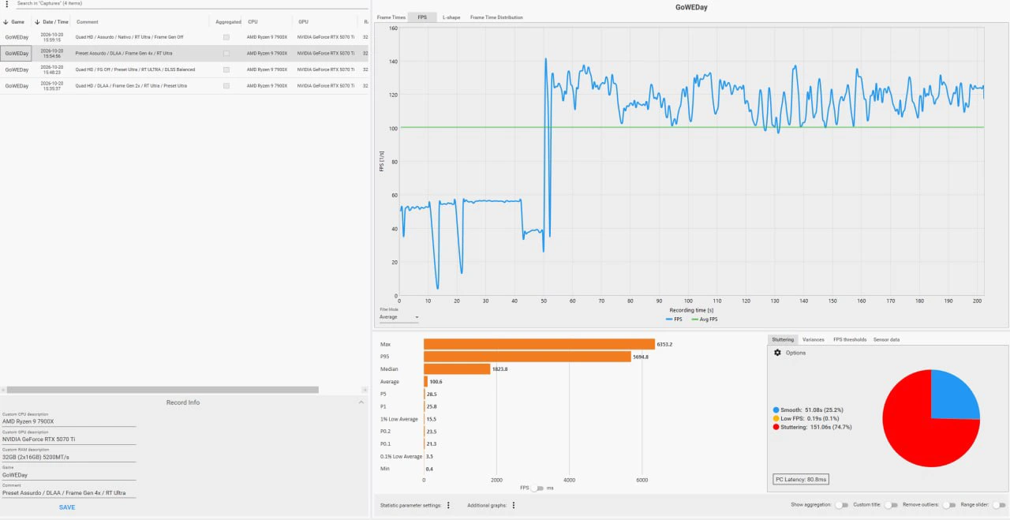Switch to the Frame Times tab
The height and width of the screenshot is (520, 1010).
(390, 17)
